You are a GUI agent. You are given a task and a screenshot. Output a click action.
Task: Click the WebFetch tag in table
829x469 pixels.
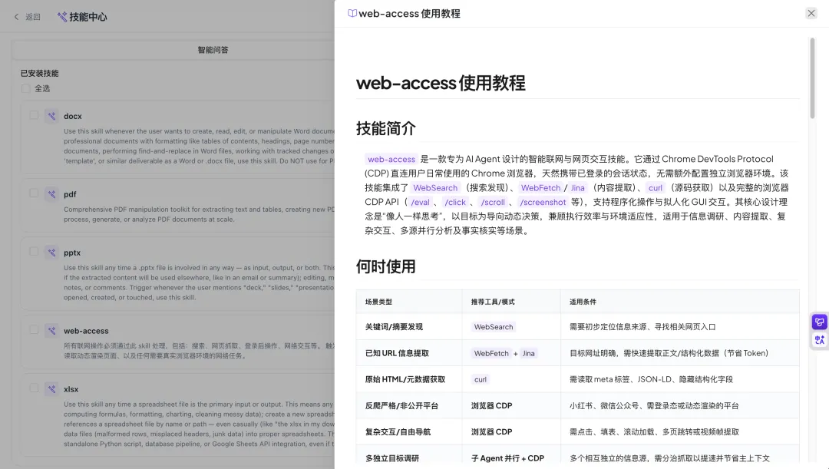(x=491, y=353)
